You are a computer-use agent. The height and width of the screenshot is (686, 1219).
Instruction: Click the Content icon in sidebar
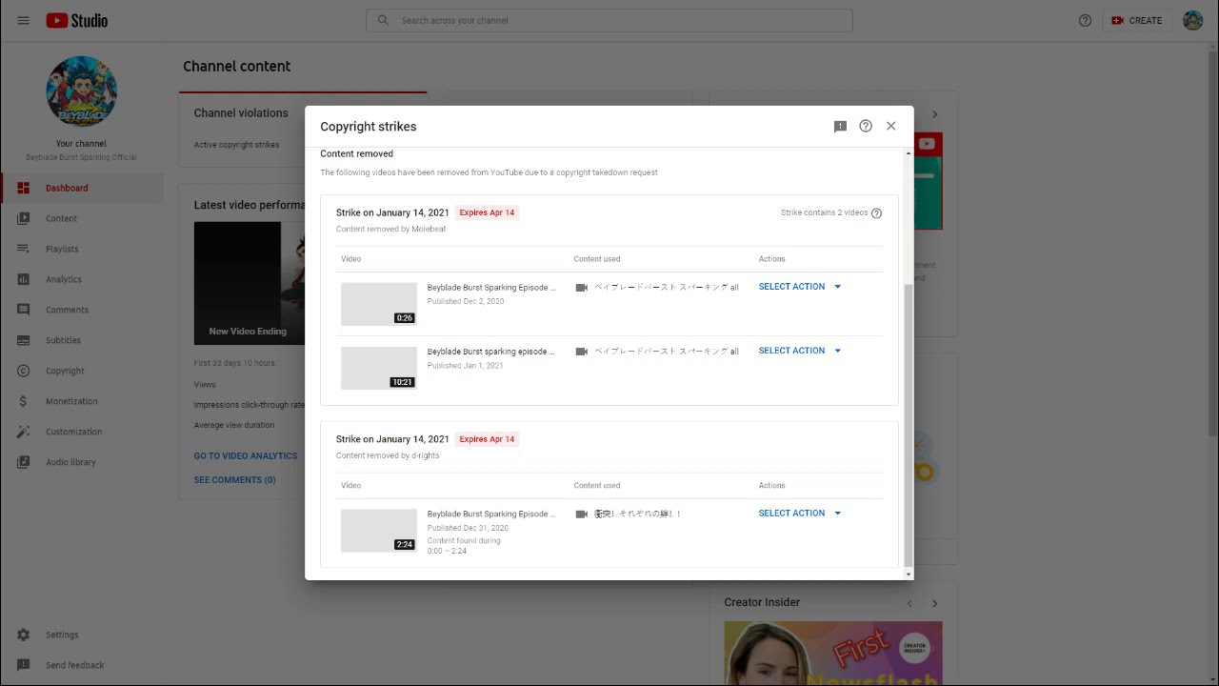24,218
